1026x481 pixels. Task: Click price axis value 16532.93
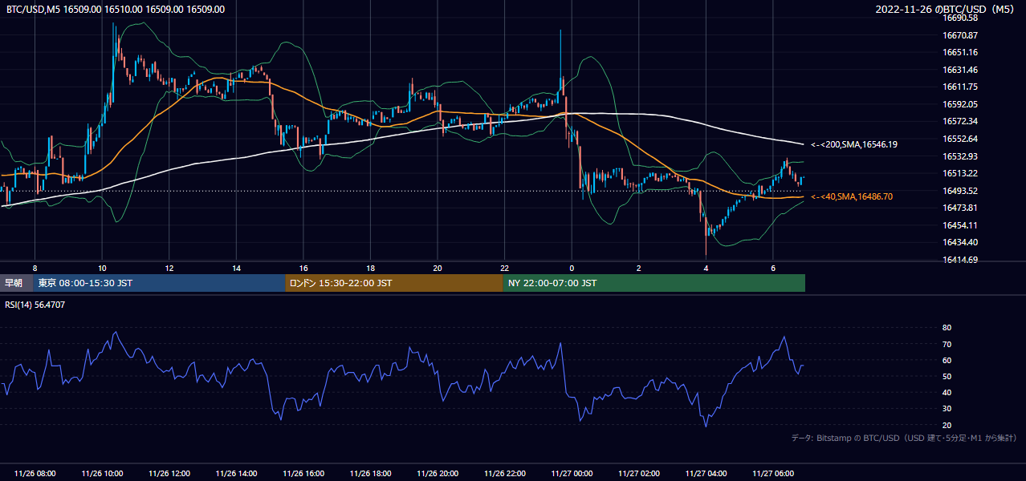point(961,156)
